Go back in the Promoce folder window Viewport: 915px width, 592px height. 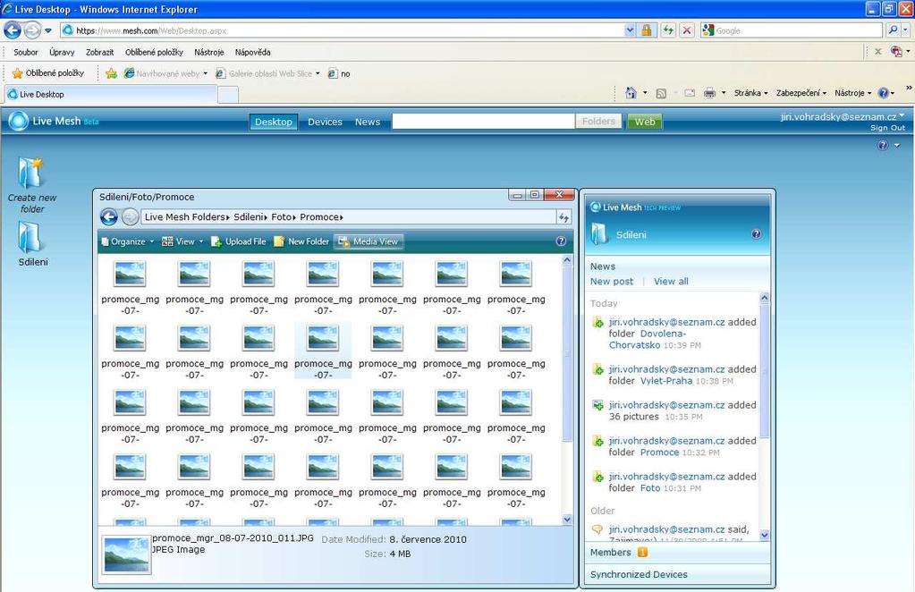[109, 217]
